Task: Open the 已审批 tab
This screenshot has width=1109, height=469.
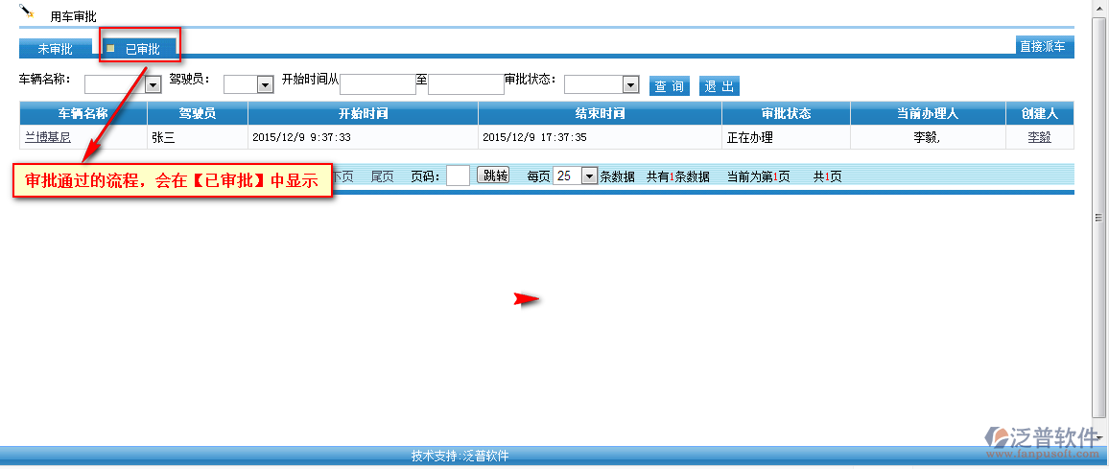Action: click(x=141, y=48)
